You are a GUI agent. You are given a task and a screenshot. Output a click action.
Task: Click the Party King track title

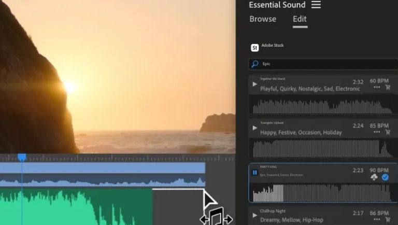pos(268,167)
